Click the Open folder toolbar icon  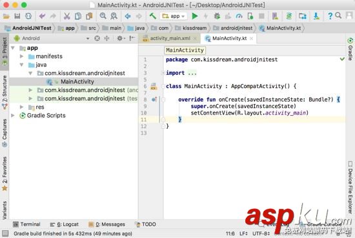pos(6,16)
